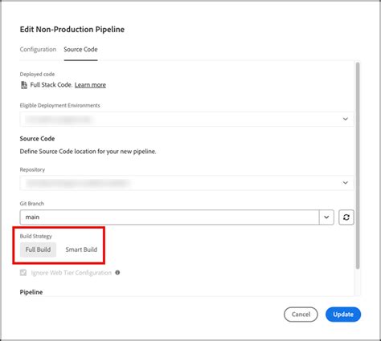This screenshot has height=341, width=381.
Task: Click the Update button
Action: point(343,315)
